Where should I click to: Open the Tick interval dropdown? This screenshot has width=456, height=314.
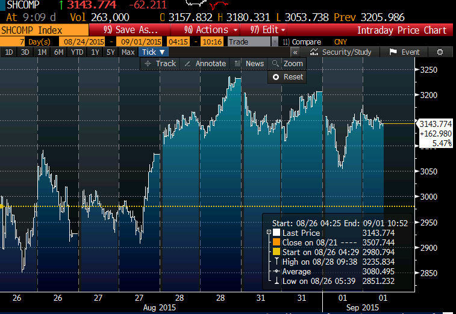pos(154,52)
